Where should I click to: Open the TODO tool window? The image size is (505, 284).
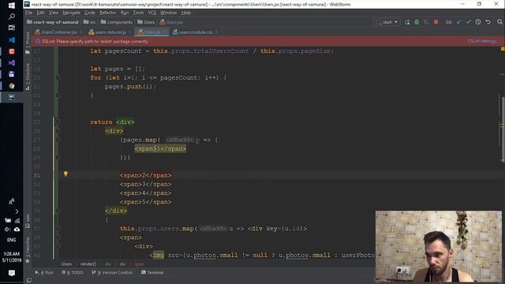(x=73, y=272)
